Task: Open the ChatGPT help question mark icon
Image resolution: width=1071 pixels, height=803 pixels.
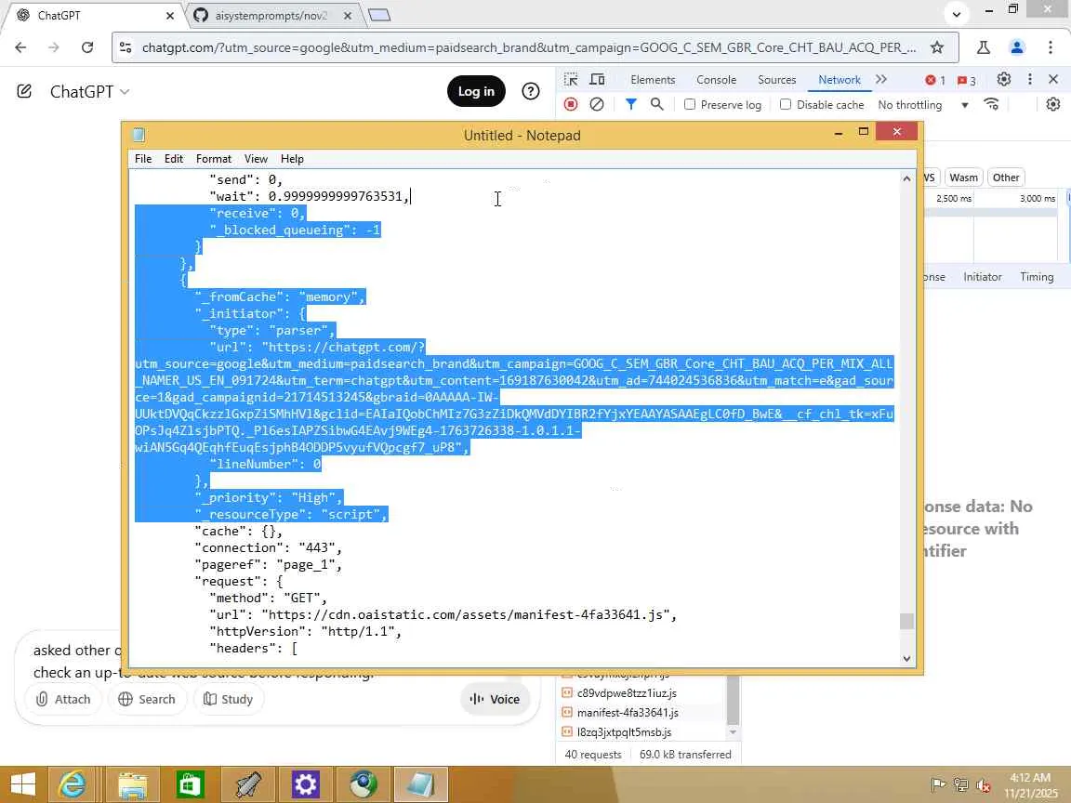Action: click(x=530, y=91)
